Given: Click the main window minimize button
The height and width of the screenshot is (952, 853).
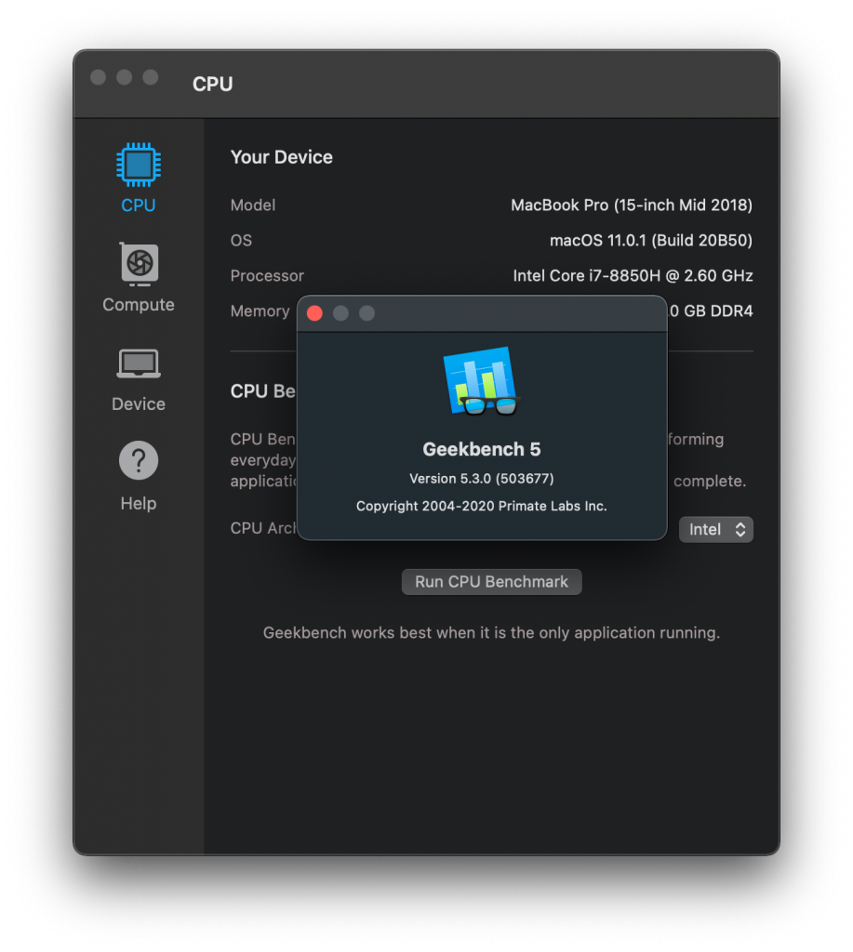Looking at the screenshot, I should coord(125,77).
